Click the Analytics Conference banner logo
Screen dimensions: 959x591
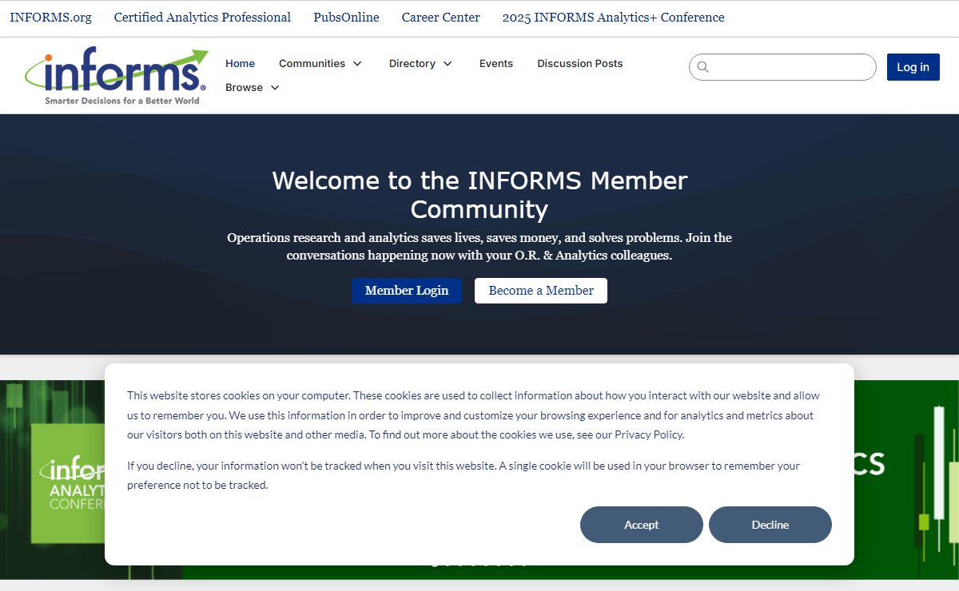[68, 483]
